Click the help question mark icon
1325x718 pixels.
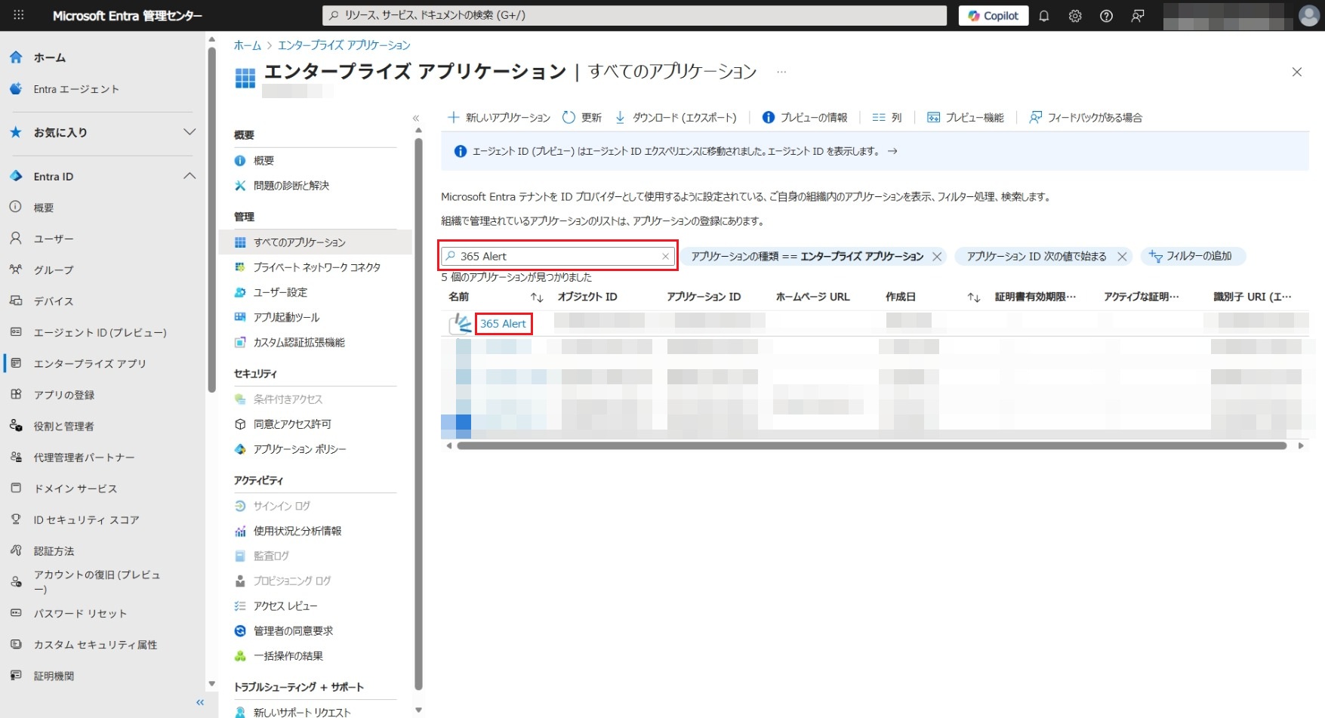pyautogui.click(x=1106, y=16)
